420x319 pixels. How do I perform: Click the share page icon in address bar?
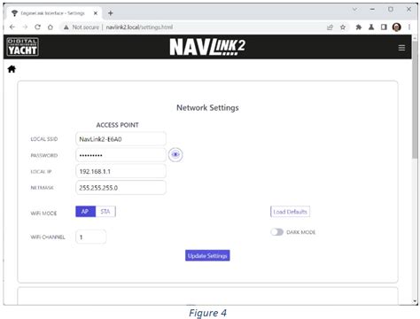click(x=330, y=27)
